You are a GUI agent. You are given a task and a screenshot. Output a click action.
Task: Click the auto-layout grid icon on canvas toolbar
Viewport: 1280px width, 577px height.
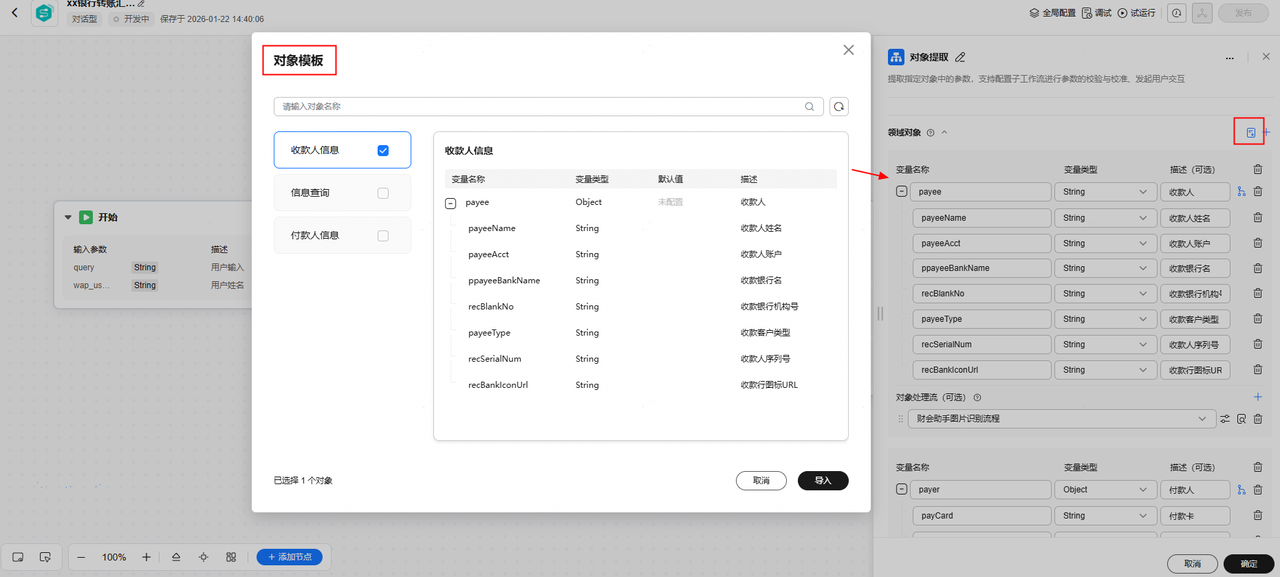click(231, 557)
